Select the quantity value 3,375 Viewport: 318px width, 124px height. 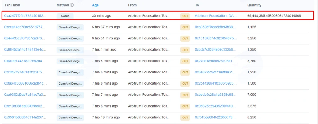tap(252, 106)
